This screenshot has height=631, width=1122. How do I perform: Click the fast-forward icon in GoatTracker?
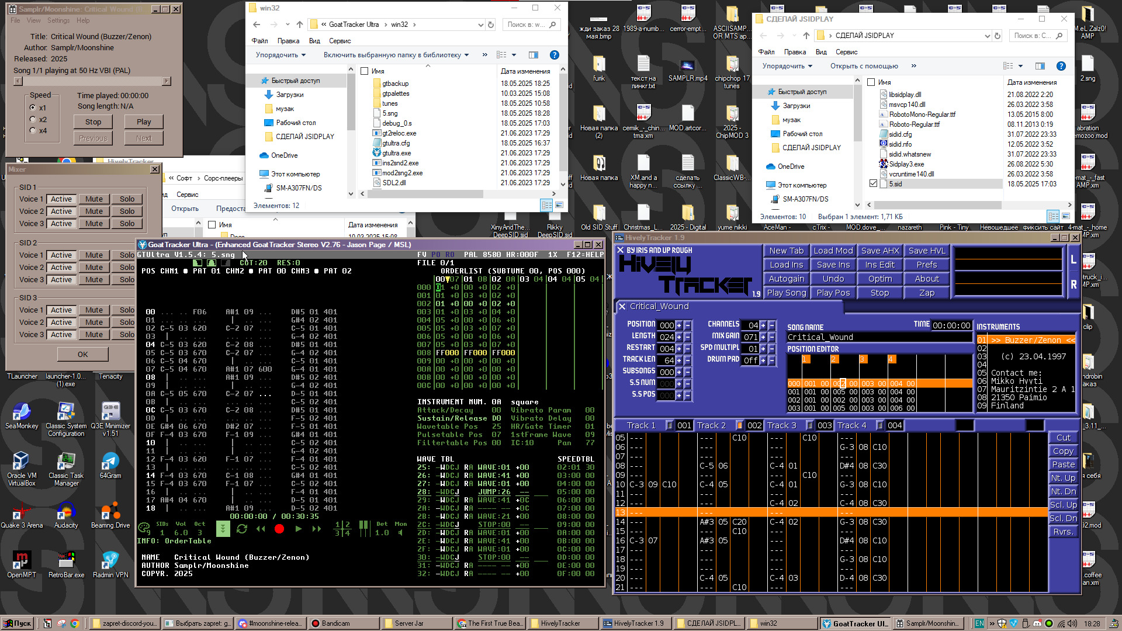[317, 529]
